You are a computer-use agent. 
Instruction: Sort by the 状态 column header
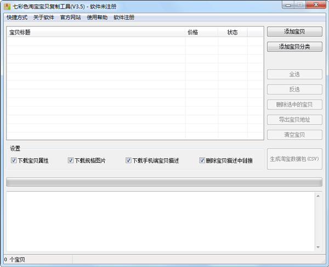(x=232, y=32)
